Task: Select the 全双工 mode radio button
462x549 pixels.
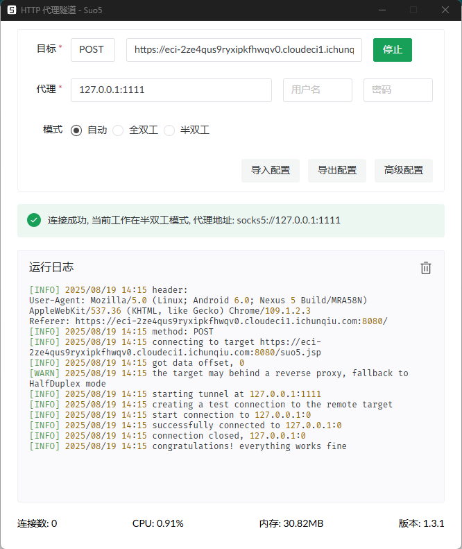Action: point(118,130)
